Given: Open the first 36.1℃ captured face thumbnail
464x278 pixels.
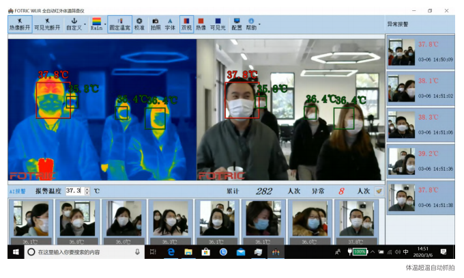Looking at the screenshot, I should click(x=29, y=219).
